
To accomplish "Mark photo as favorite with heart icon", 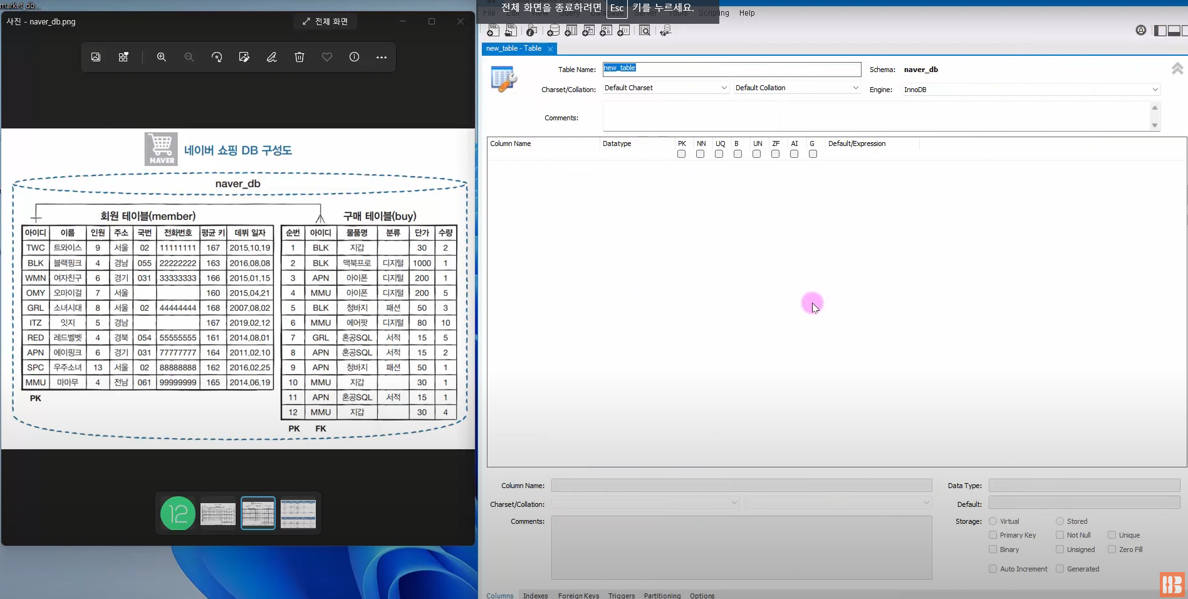I will [327, 57].
